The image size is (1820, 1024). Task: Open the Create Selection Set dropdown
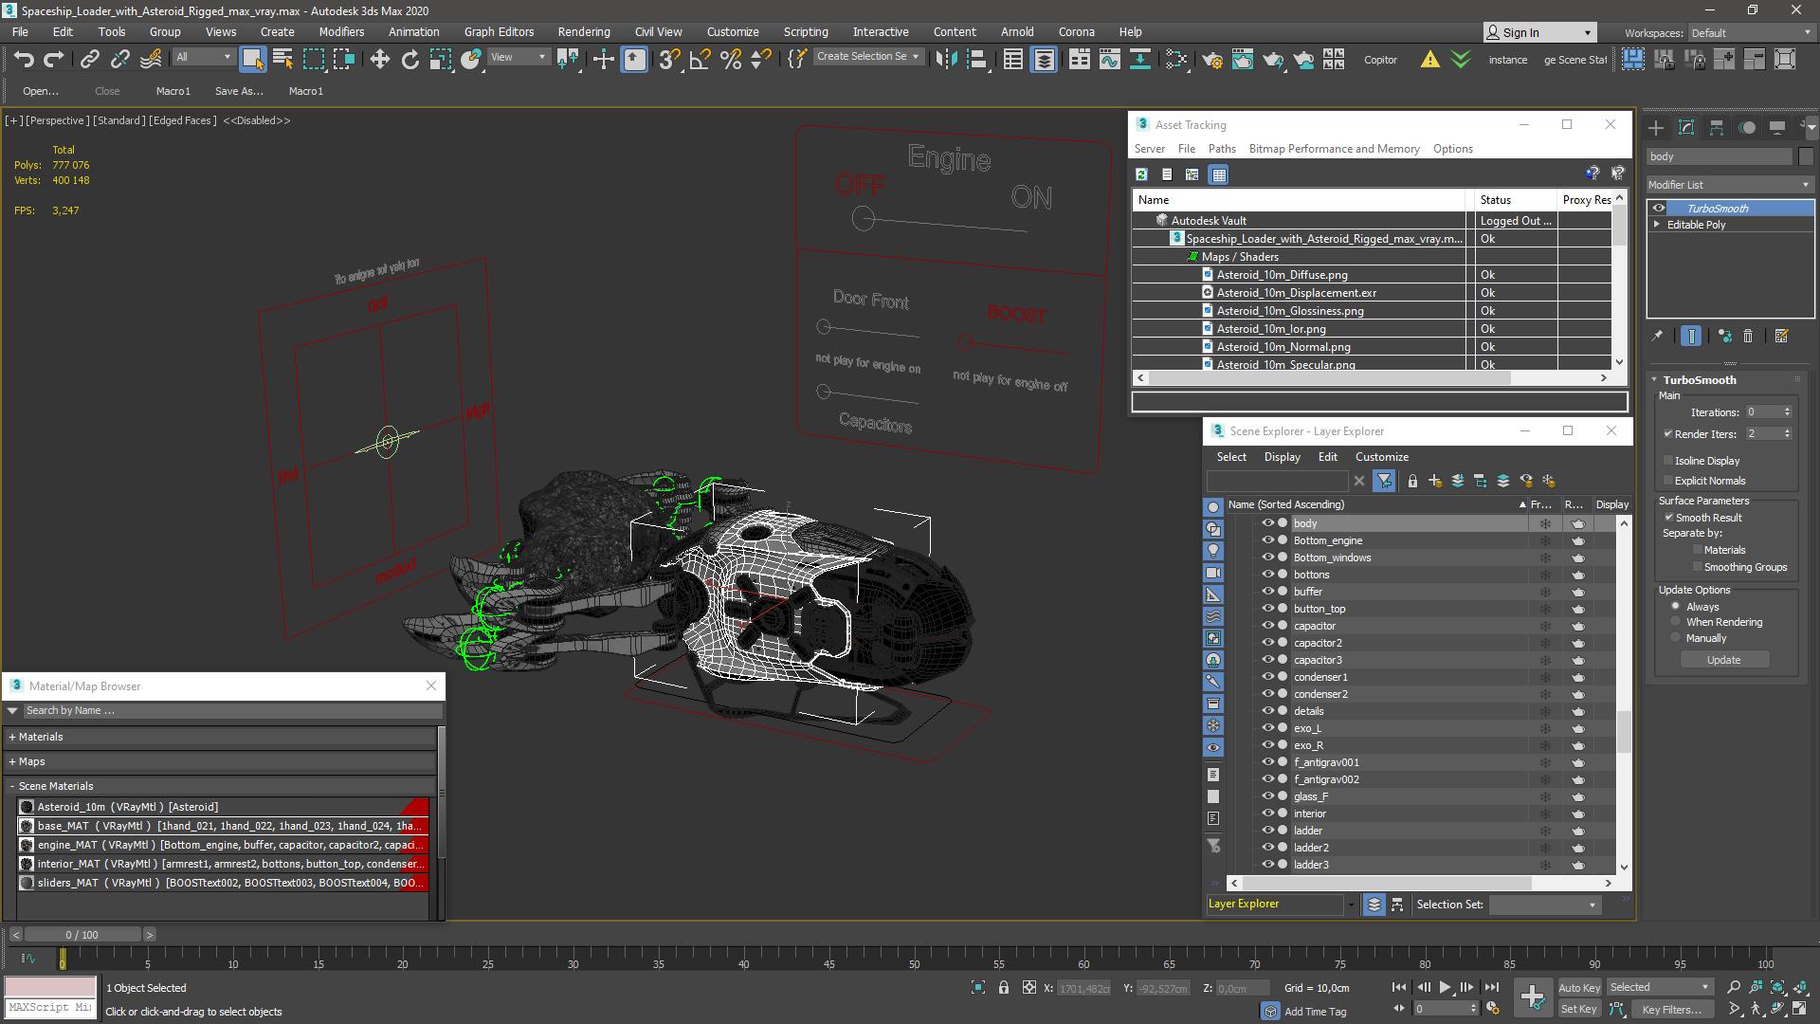tap(868, 57)
